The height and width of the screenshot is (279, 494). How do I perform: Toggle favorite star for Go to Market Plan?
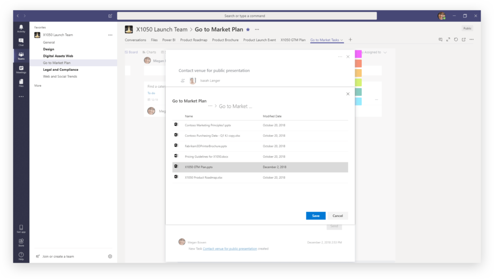(x=248, y=29)
